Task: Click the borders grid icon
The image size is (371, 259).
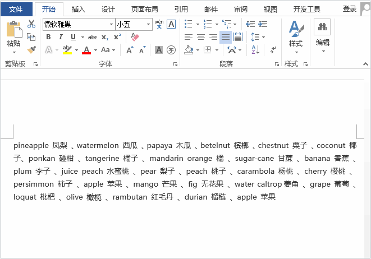Action: [x=208, y=50]
